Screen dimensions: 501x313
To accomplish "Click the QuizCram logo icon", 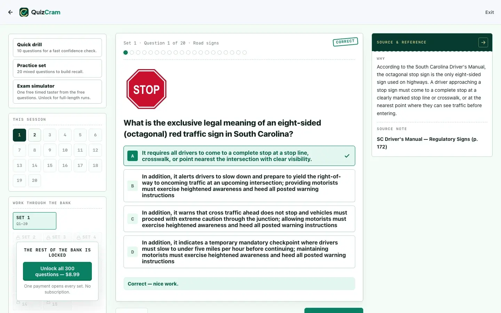I will [x=24, y=12].
